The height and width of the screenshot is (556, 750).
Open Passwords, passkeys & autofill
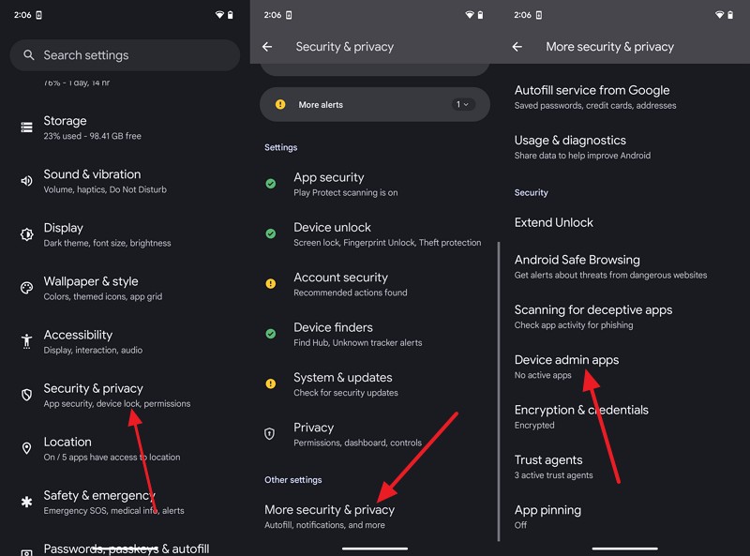pos(125,548)
